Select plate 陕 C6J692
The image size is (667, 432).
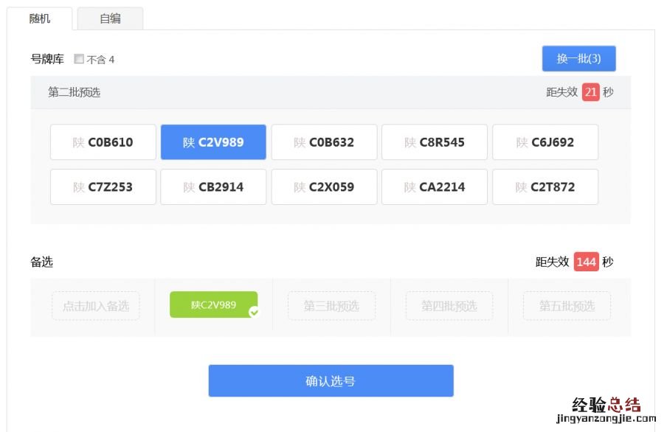545,142
